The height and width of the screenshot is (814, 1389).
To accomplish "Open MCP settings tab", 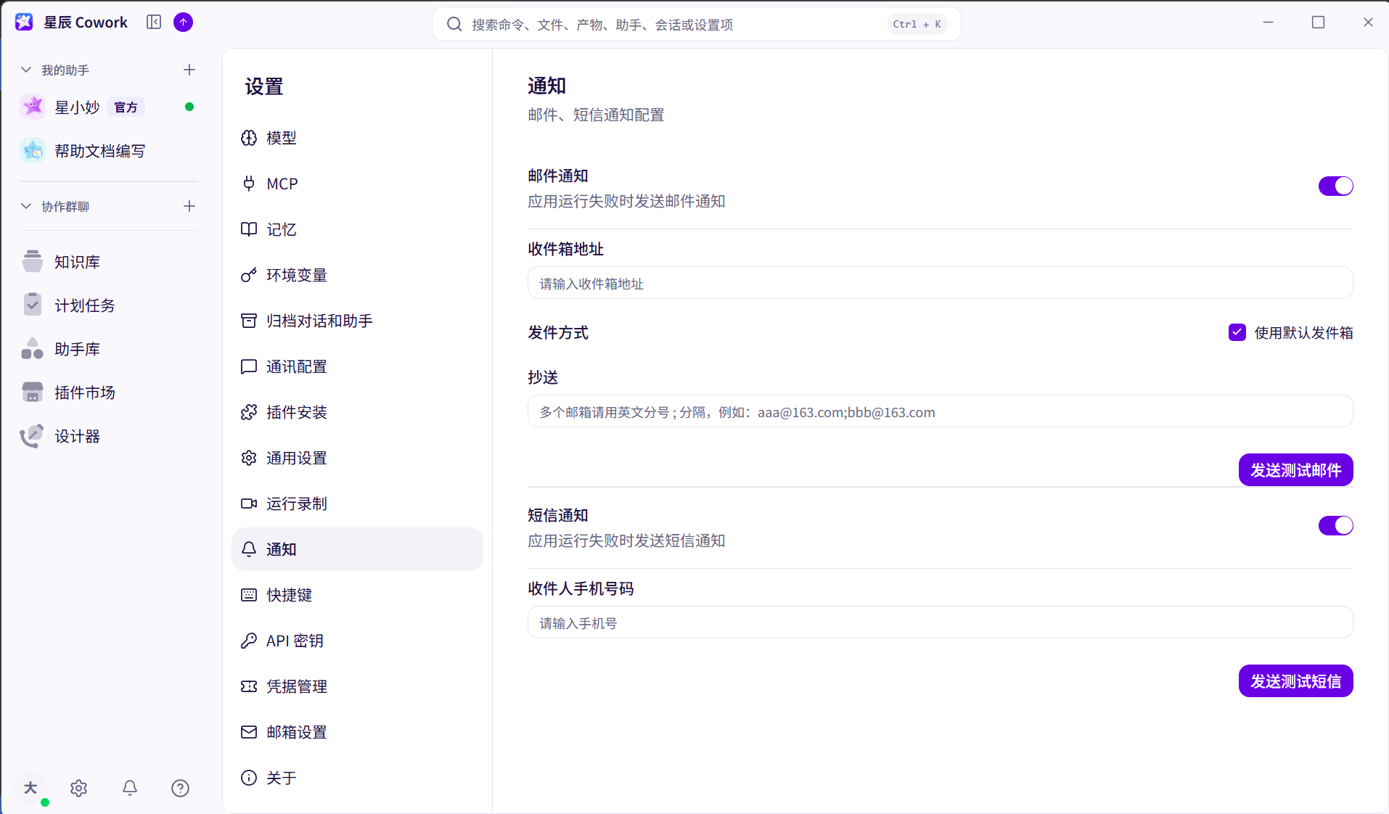I will (357, 184).
